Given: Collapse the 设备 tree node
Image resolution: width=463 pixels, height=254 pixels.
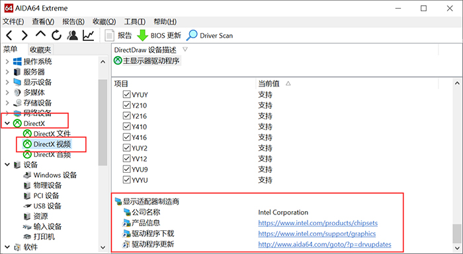Looking at the screenshot, I should click(7, 165).
